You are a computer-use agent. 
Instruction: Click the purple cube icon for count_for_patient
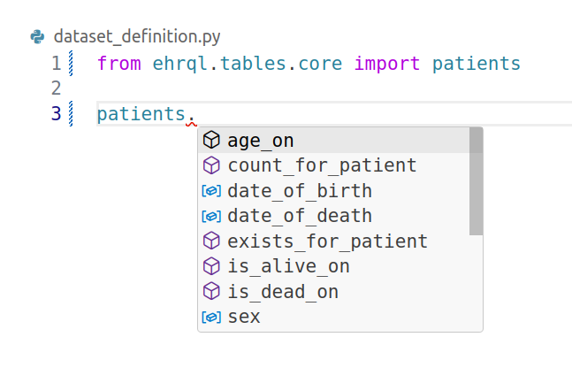pyautogui.click(x=211, y=165)
